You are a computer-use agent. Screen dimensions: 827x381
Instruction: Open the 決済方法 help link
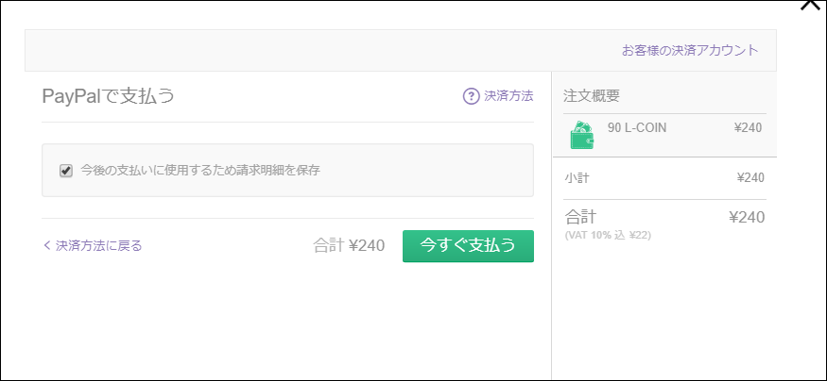508,96
